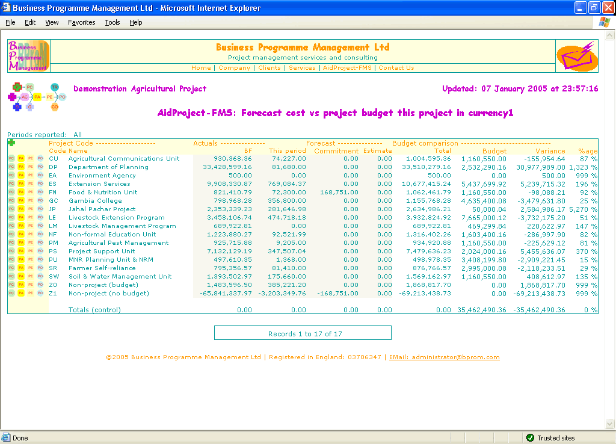Click the PC icon in the LM row

click(11, 226)
